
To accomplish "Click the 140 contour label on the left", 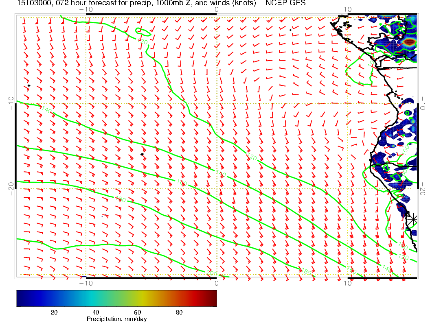I will (46, 110).
